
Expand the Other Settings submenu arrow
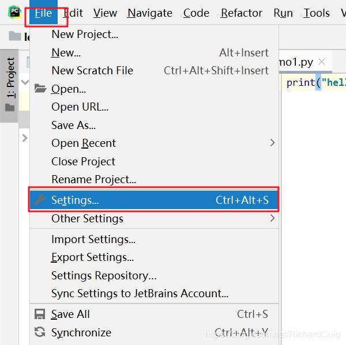pyautogui.click(x=272, y=218)
